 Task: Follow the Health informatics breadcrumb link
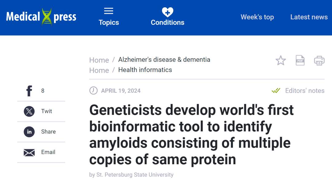coord(145,70)
